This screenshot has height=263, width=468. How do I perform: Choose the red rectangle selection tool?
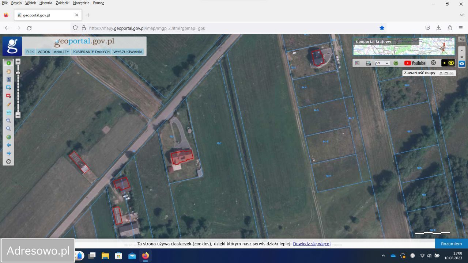[x=8, y=96]
